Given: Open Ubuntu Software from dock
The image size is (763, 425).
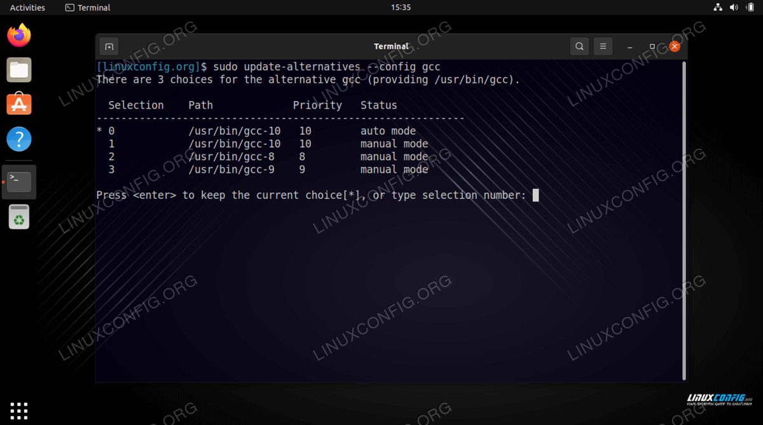Looking at the screenshot, I should pyautogui.click(x=19, y=104).
